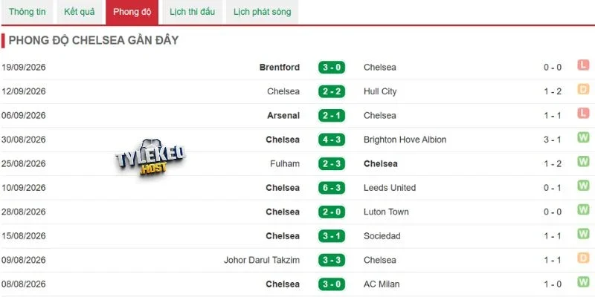This screenshot has width=595, height=297.
Task: Open the Brentford team link
Action: coord(280,68)
